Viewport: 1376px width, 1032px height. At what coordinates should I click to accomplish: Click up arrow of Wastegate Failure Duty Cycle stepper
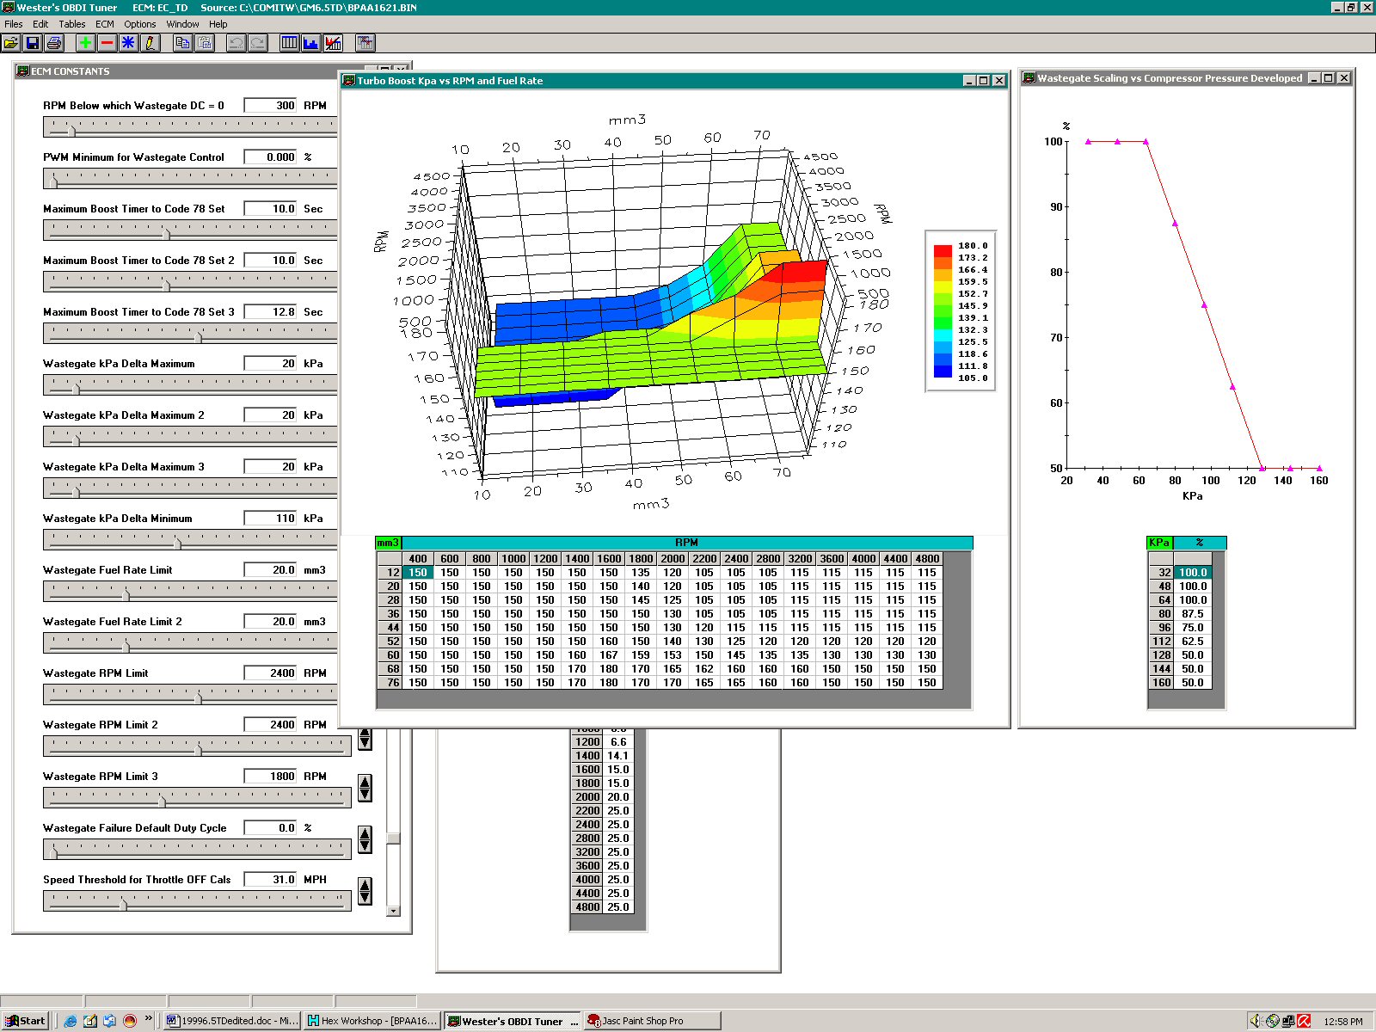365,833
